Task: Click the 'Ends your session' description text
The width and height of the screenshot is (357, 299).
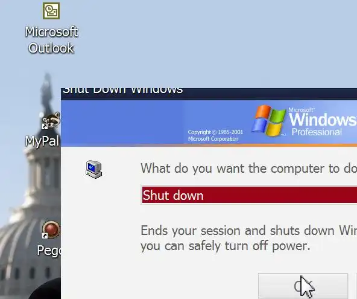Action: pos(248,231)
